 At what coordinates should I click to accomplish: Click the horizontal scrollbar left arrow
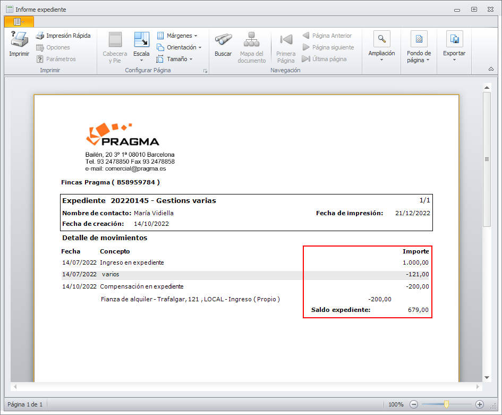[x=15, y=386]
